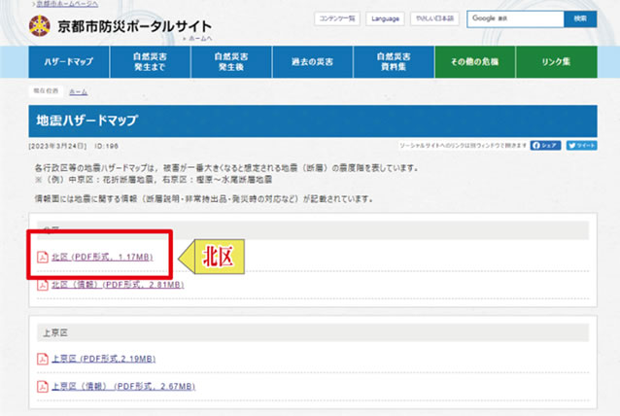Screen dimensions: 620x416
Task: Click the やさしい日本語 button
Action: coord(434,18)
